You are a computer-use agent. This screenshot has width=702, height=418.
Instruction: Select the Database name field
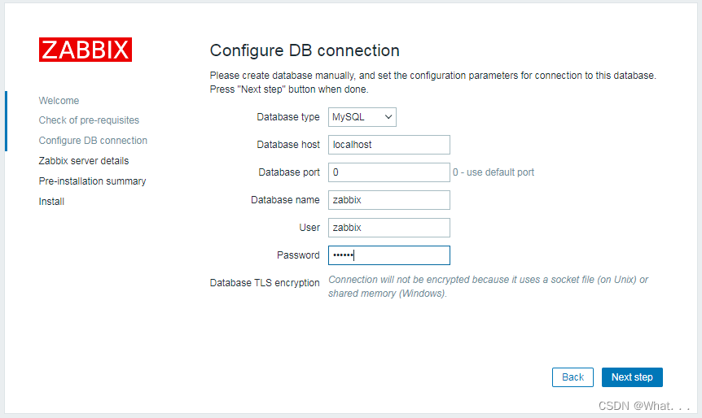(389, 200)
